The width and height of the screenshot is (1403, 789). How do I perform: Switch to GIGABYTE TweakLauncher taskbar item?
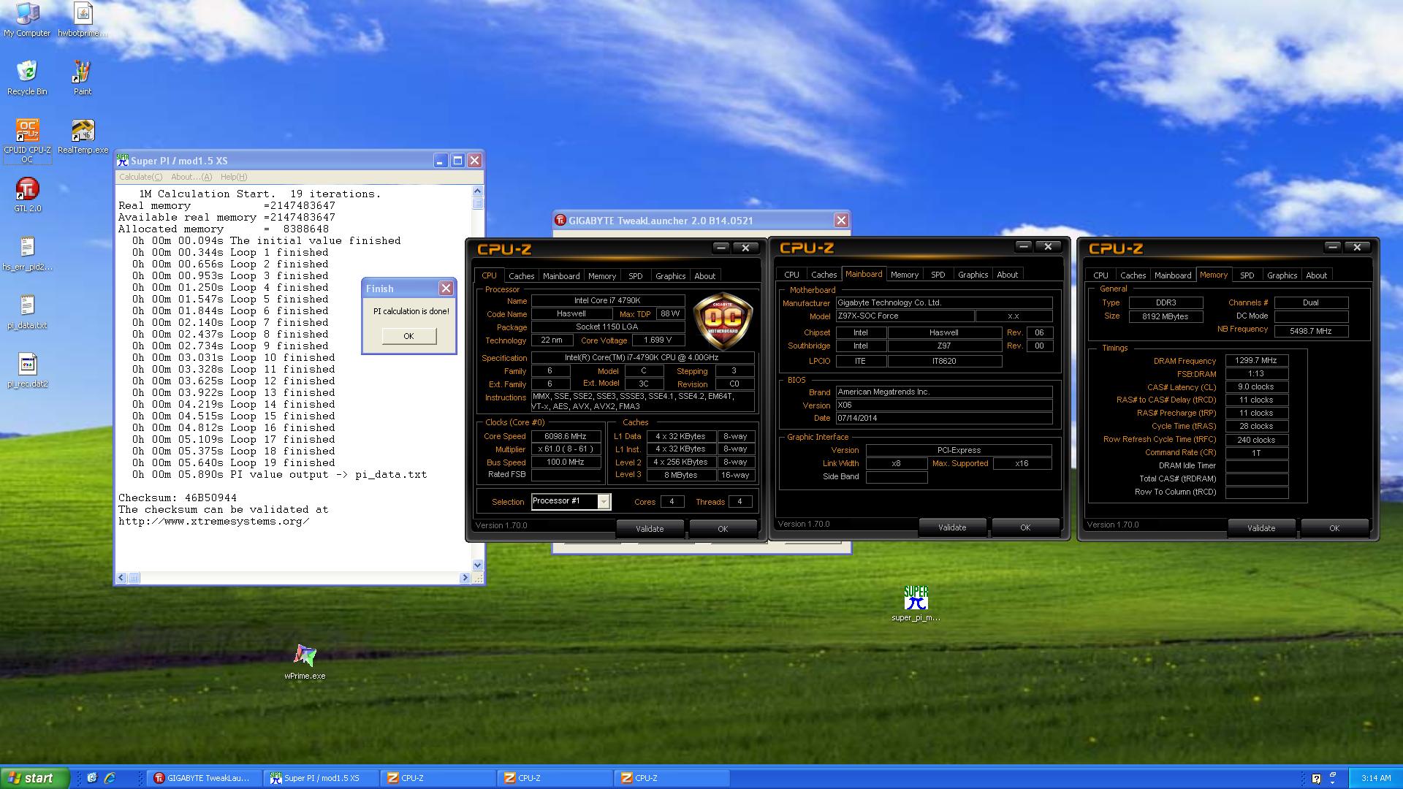point(204,778)
